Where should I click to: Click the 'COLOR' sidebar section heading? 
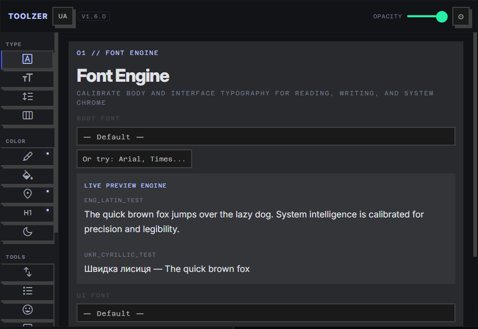(x=16, y=141)
